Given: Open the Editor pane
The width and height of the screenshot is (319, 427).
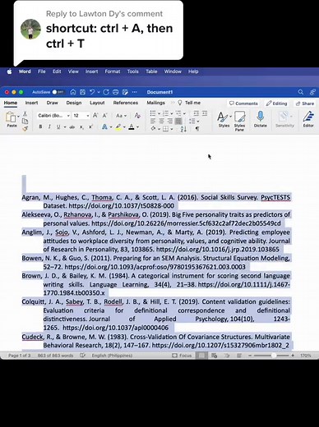Looking at the screenshot, I should [x=308, y=119].
